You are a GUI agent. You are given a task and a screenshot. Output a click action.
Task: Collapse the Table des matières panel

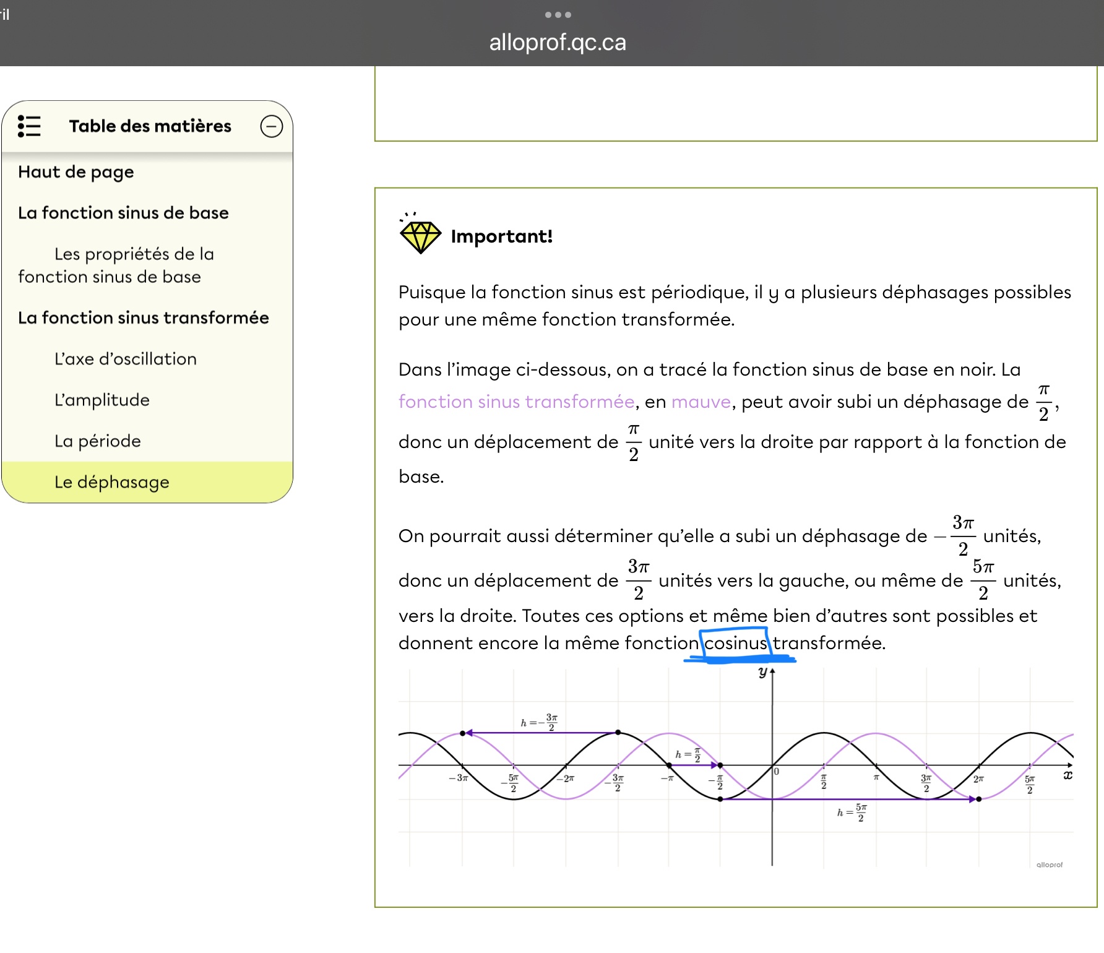271,126
